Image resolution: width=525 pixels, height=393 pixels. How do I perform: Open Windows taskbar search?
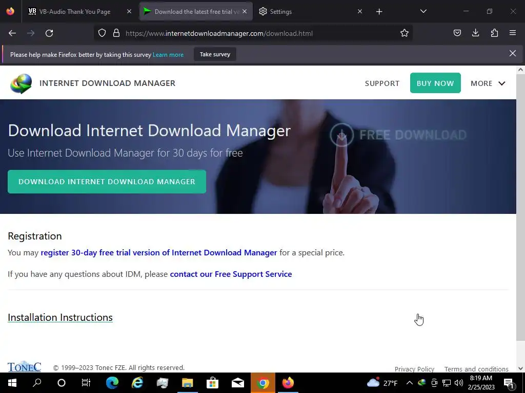point(37,383)
